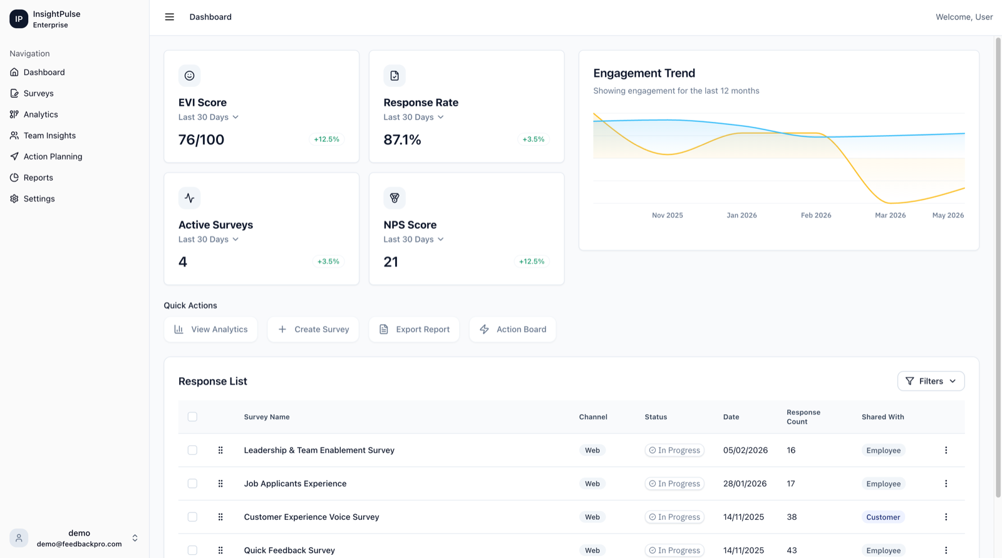Click the View Analytics quick action

[x=210, y=330]
